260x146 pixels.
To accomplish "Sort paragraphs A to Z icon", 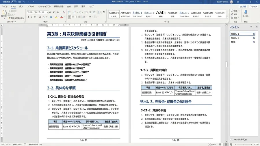I will tap(99, 12).
